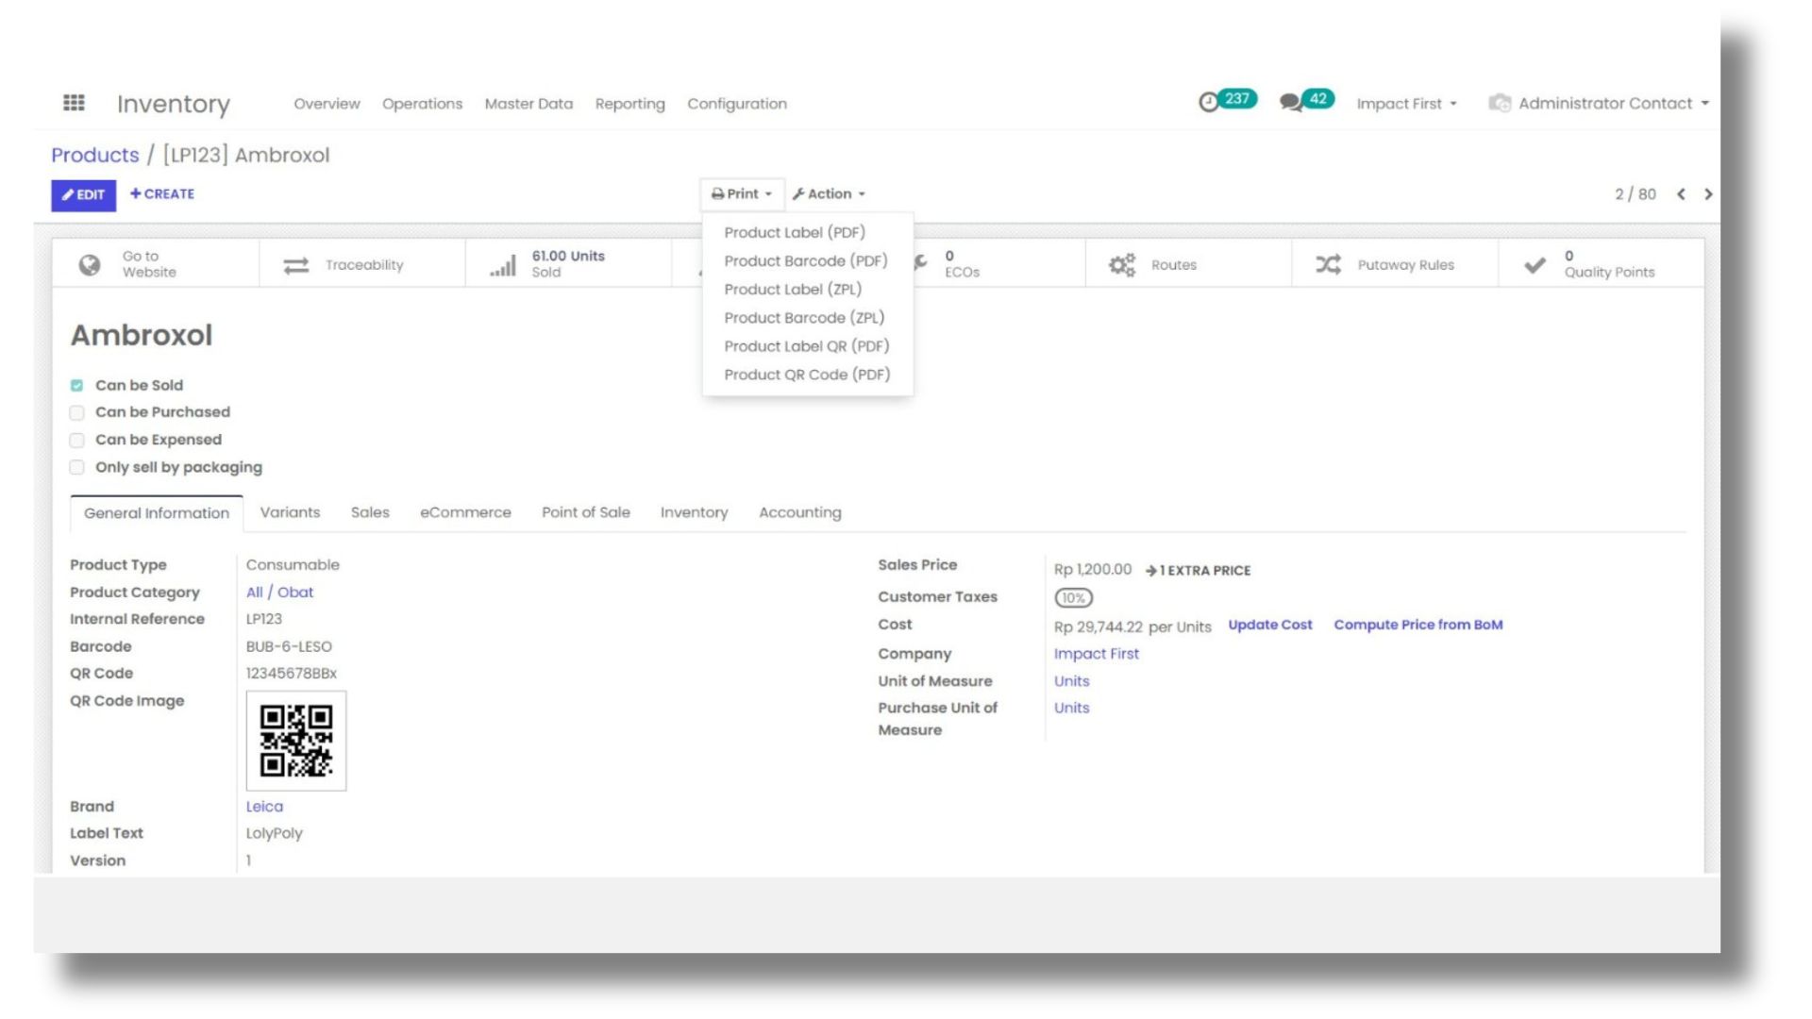Viewport: 1812px width, 1019px height.
Task: Switch to the Point of Sale tab
Action: tap(585, 512)
